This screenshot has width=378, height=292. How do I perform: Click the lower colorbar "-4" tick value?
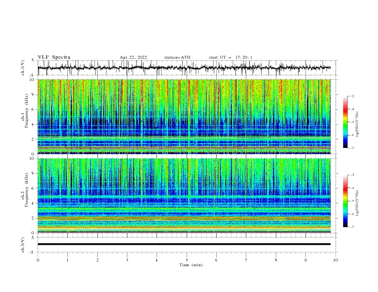click(352, 188)
